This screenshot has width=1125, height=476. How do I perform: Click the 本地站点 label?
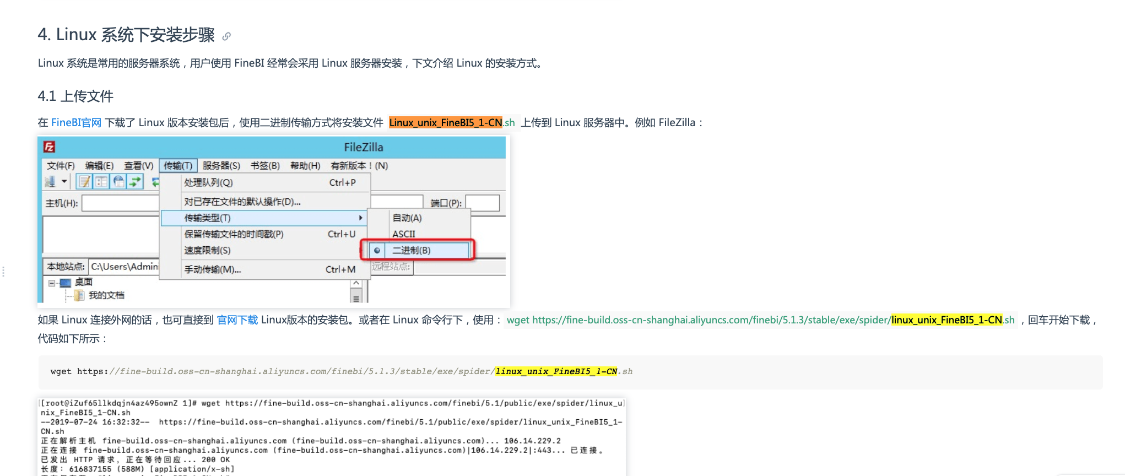66,267
